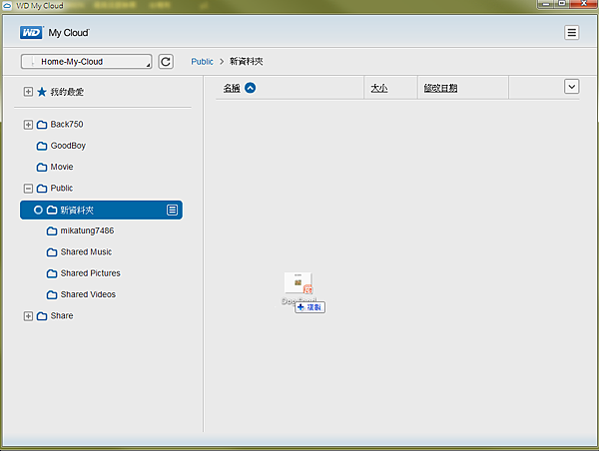Image resolution: width=599 pixels, height=451 pixels.
Task: Open the GoodBoy folder
Action: pos(68,146)
